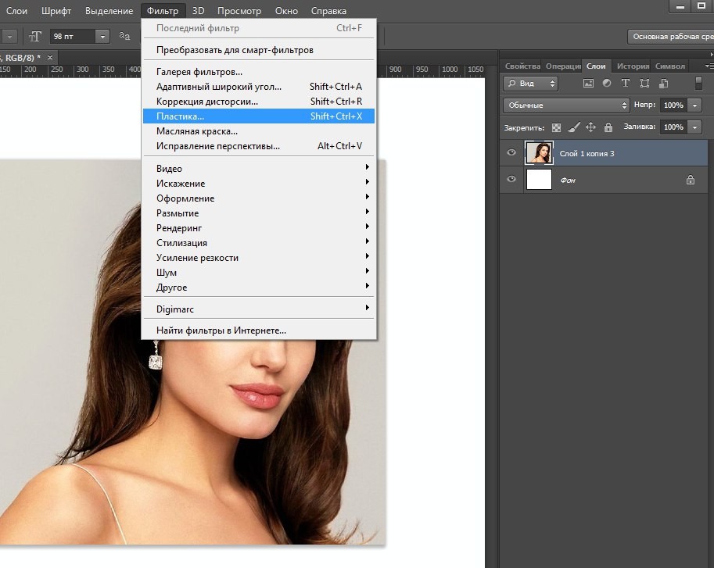The image size is (714, 568).
Task: Filter layers by pixel layer icon
Action: coord(588,84)
